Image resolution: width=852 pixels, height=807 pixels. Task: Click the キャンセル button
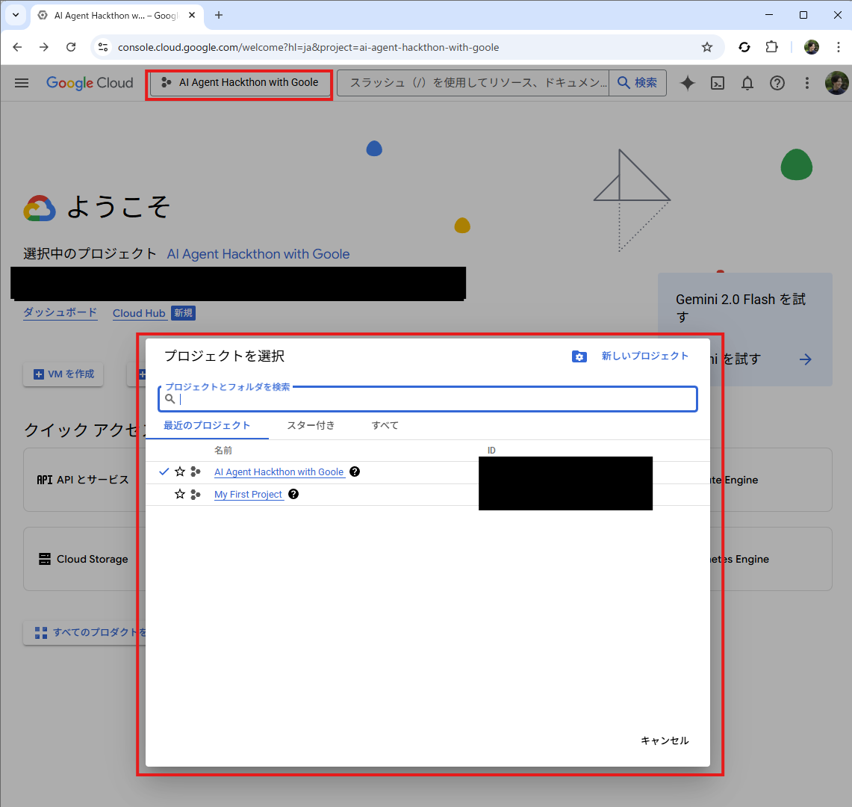[664, 740]
